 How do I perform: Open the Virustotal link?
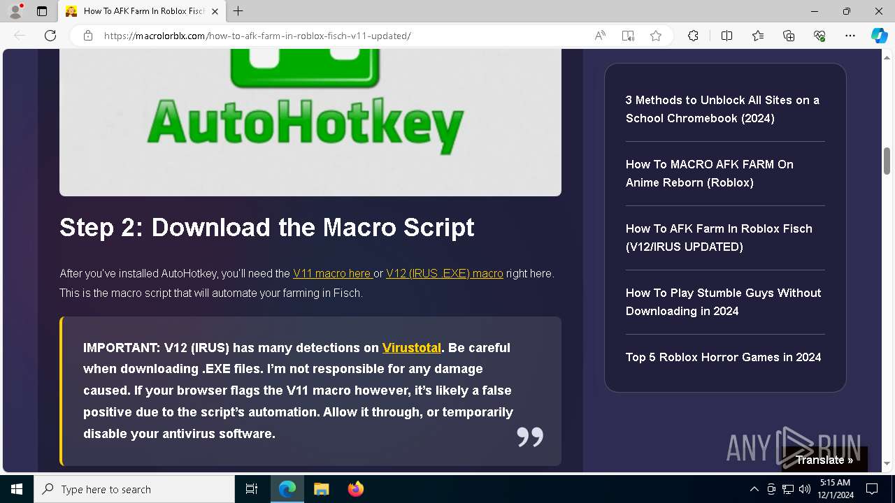click(x=411, y=347)
